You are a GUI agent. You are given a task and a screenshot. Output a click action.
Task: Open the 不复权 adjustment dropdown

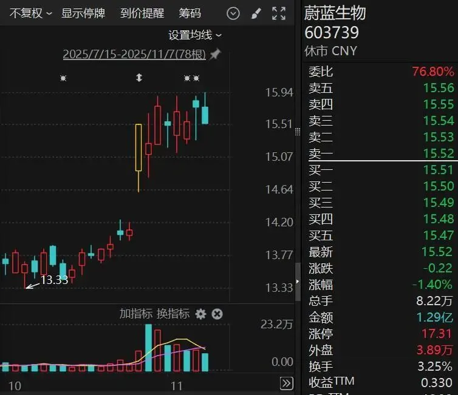[x=30, y=13]
